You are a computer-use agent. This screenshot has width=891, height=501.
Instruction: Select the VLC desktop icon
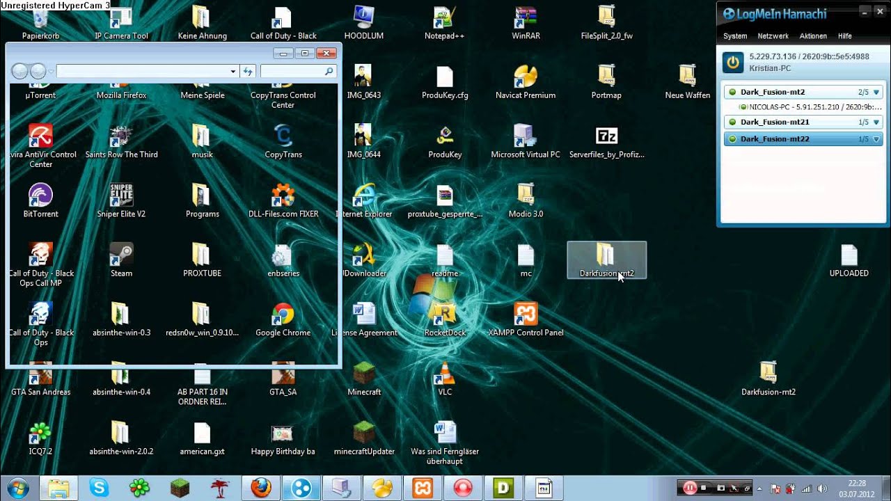coord(445,379)
